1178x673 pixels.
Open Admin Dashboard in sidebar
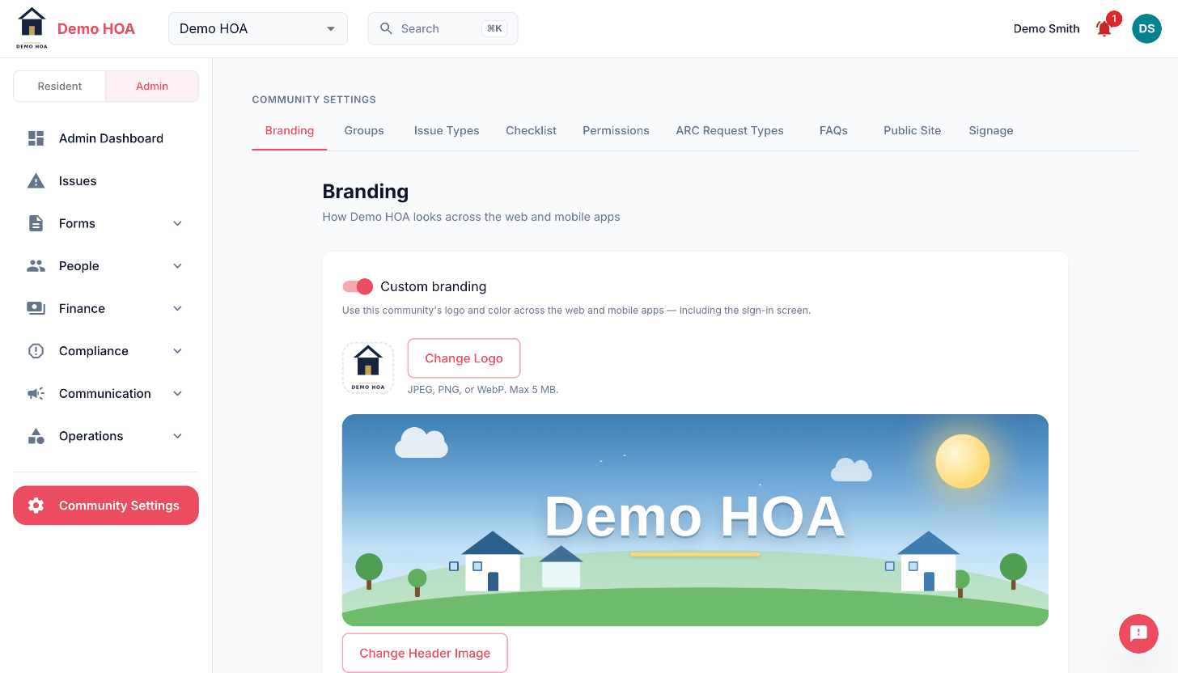[106, 138]
